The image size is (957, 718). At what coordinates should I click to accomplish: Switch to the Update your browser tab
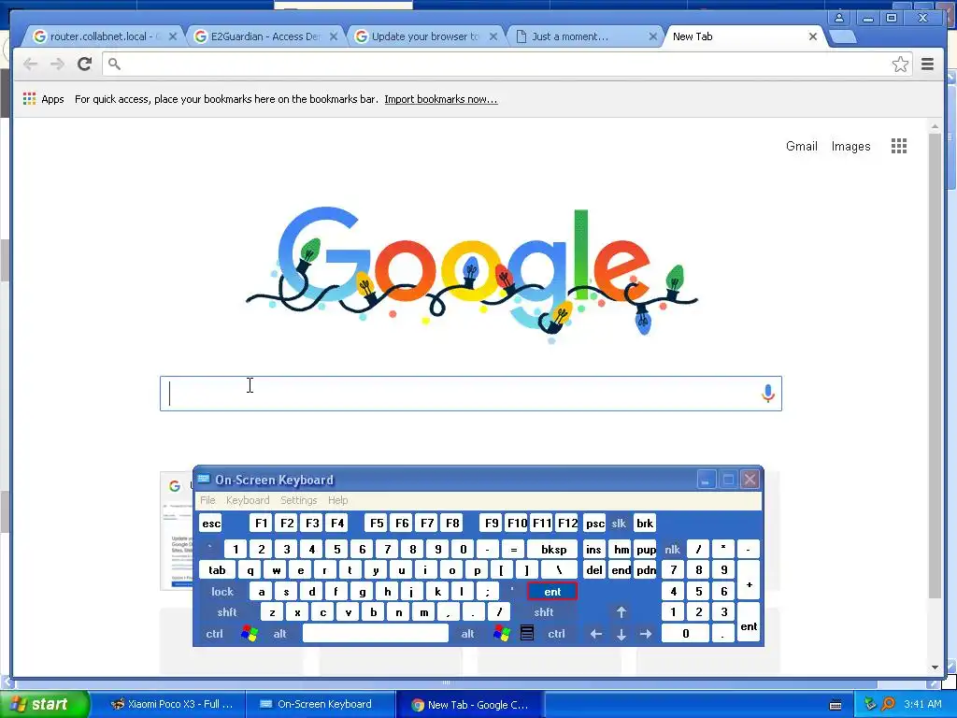pyautogui.click(x=423, y=36)
